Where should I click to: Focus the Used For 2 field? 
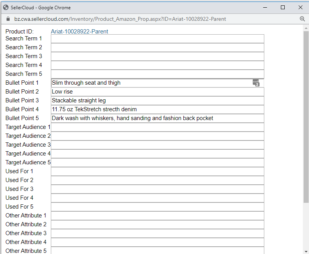pyautogui.click(x=158, y=180)
